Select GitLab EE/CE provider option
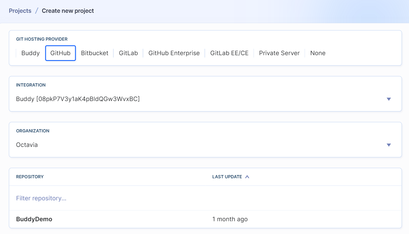The height and width of the screenshot is (234, 409). [229, 53]
